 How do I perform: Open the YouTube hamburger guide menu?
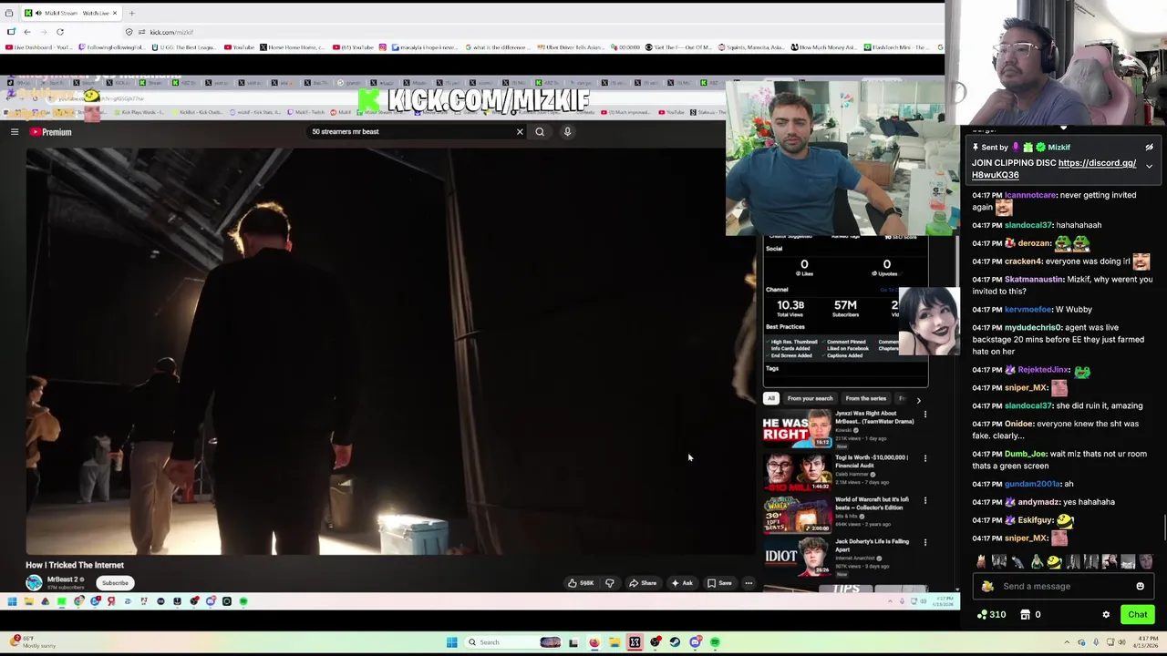[x=15, y=132]
